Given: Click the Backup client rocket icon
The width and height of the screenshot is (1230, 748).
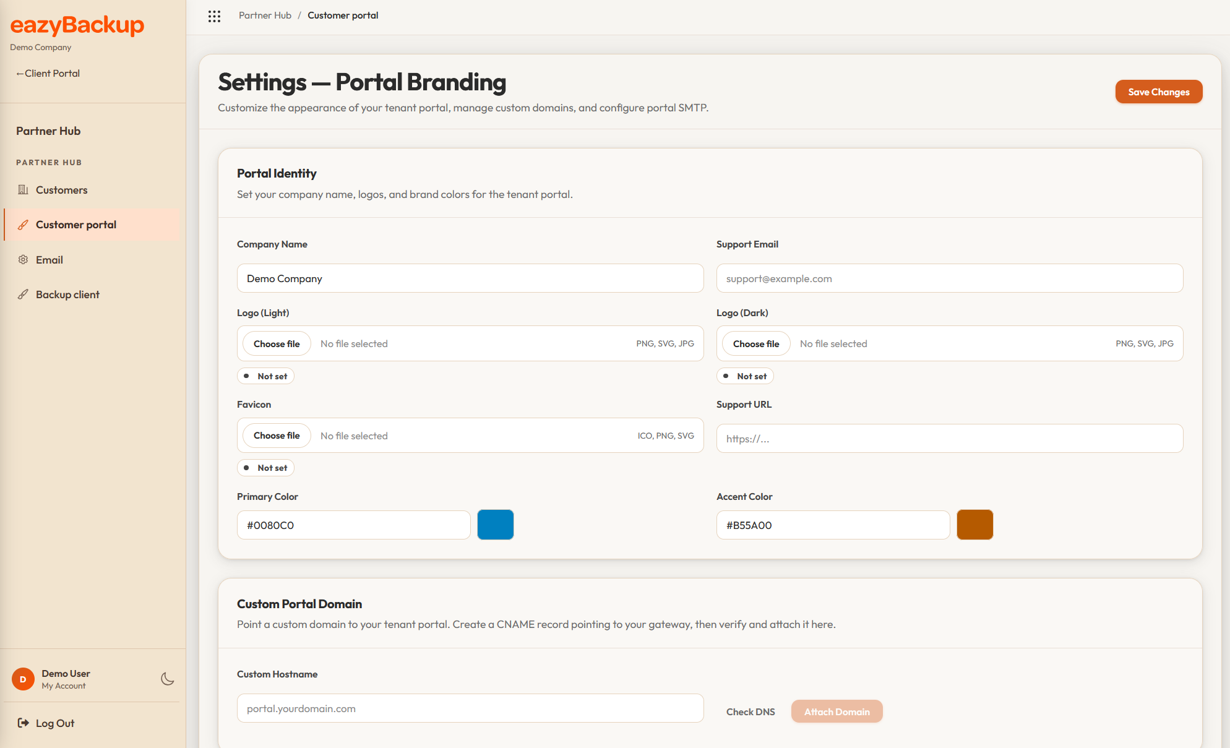Looking at the screenshot, I should click(23, 294).
